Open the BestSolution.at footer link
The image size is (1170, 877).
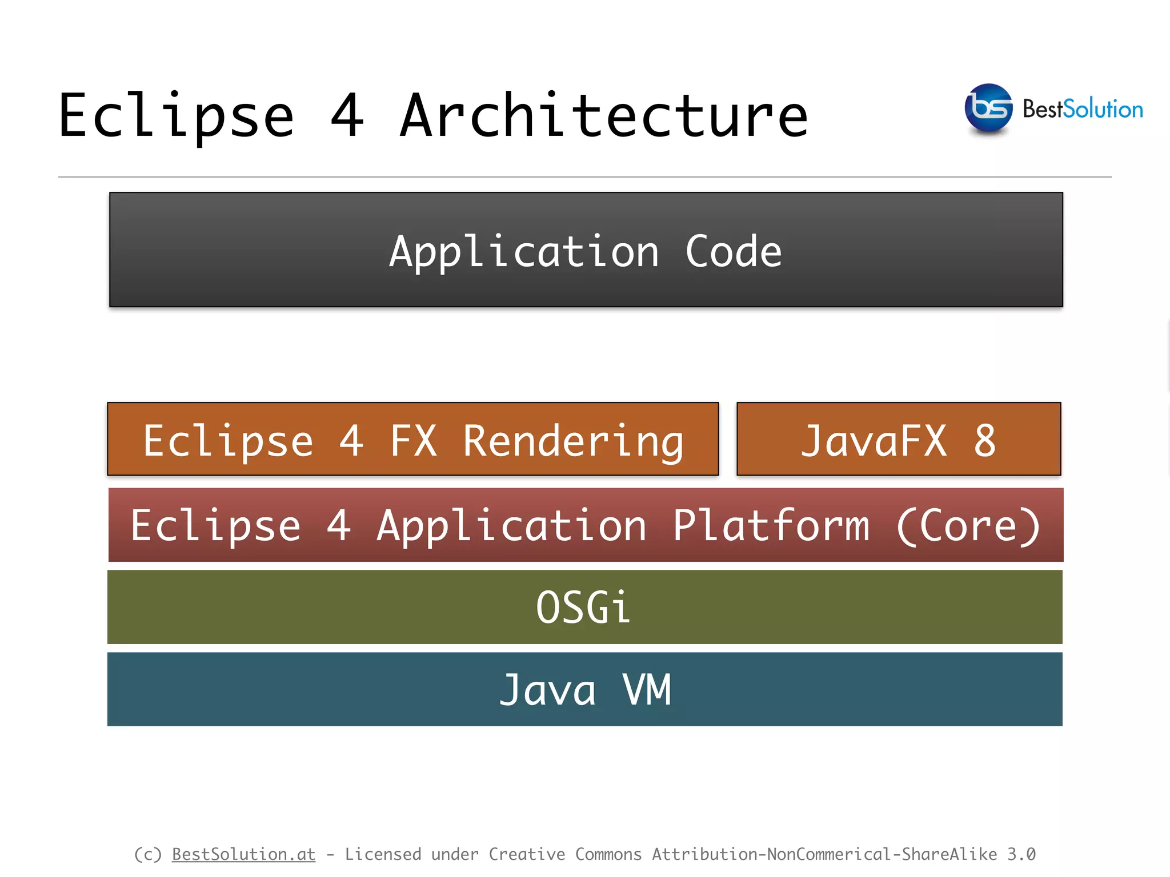pos(243,854)
